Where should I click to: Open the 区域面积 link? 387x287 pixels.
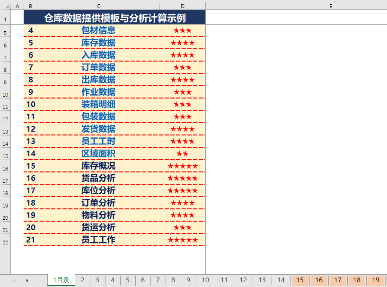point(98,153)
